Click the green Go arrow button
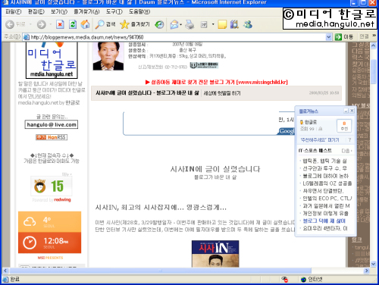 pyautogui.click(x=338, y=37)
